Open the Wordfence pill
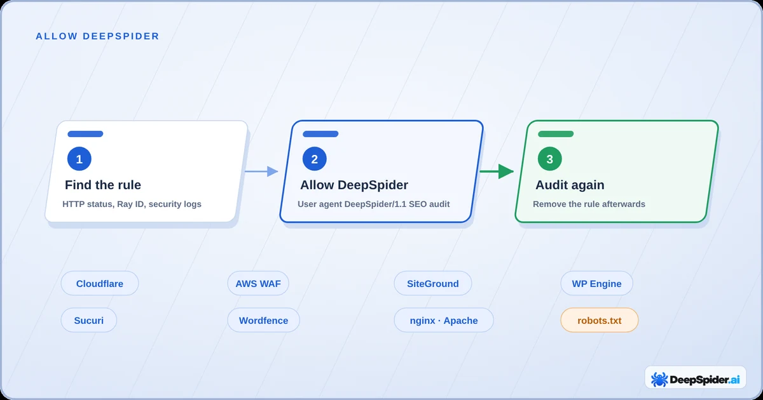 [x=263, y=320]
